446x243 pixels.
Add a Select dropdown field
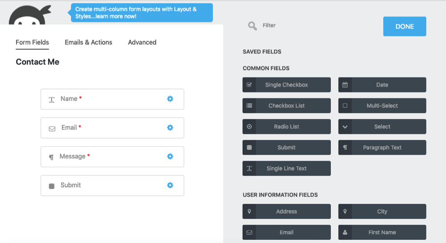point(382,127)
